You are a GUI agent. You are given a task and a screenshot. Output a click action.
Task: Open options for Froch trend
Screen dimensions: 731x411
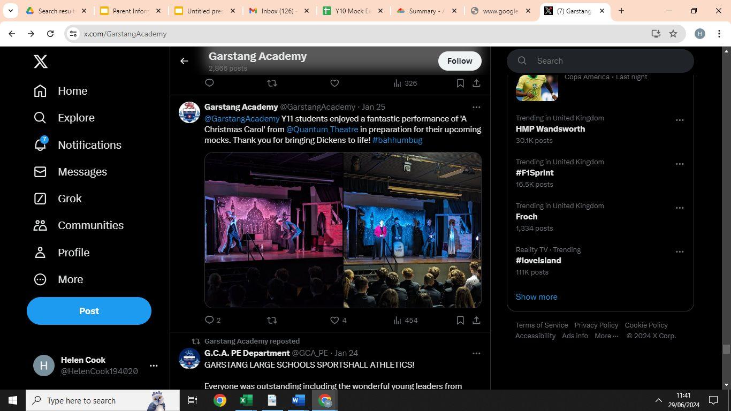(680, 208)
